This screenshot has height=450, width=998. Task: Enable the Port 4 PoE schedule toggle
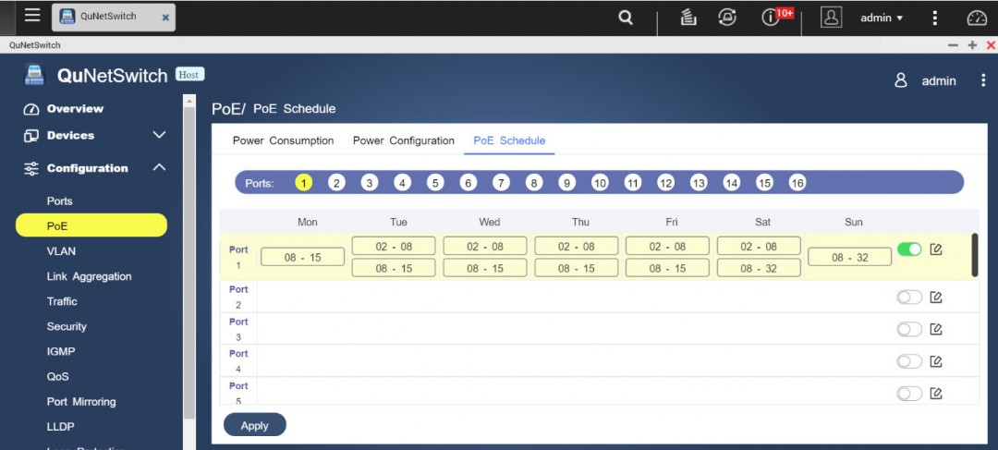click(909, 361)
